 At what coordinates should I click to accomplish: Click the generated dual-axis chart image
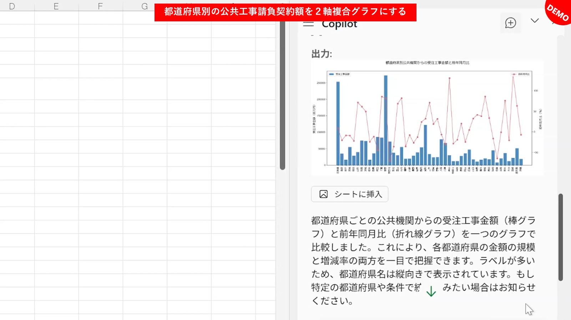(x=427, y=118)
